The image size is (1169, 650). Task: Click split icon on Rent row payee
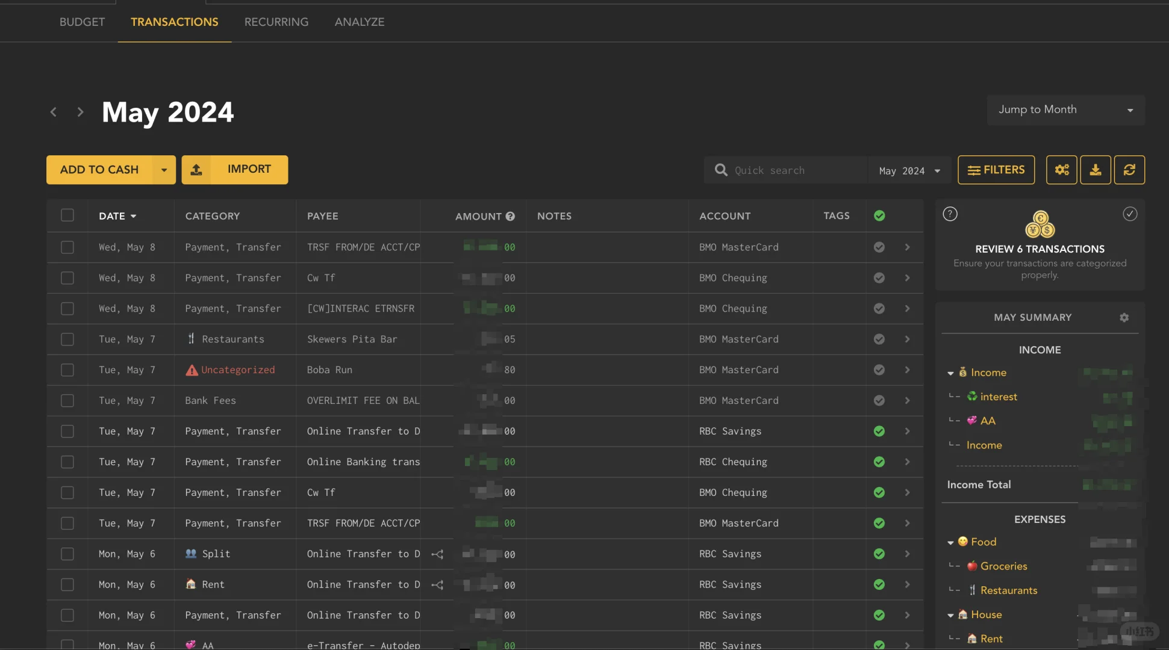[x=437, y=585]
